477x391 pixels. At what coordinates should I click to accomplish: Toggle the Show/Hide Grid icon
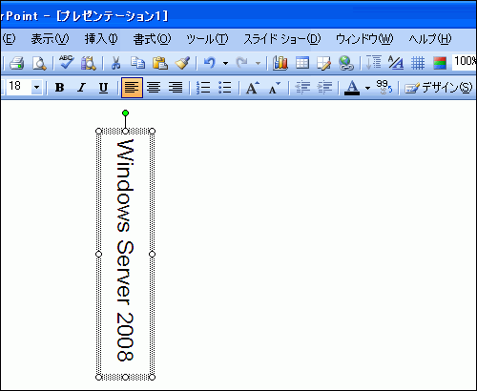pos(418,63)
